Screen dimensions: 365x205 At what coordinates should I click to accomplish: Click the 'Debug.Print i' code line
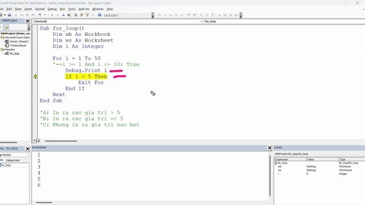[x=86, y=71]
